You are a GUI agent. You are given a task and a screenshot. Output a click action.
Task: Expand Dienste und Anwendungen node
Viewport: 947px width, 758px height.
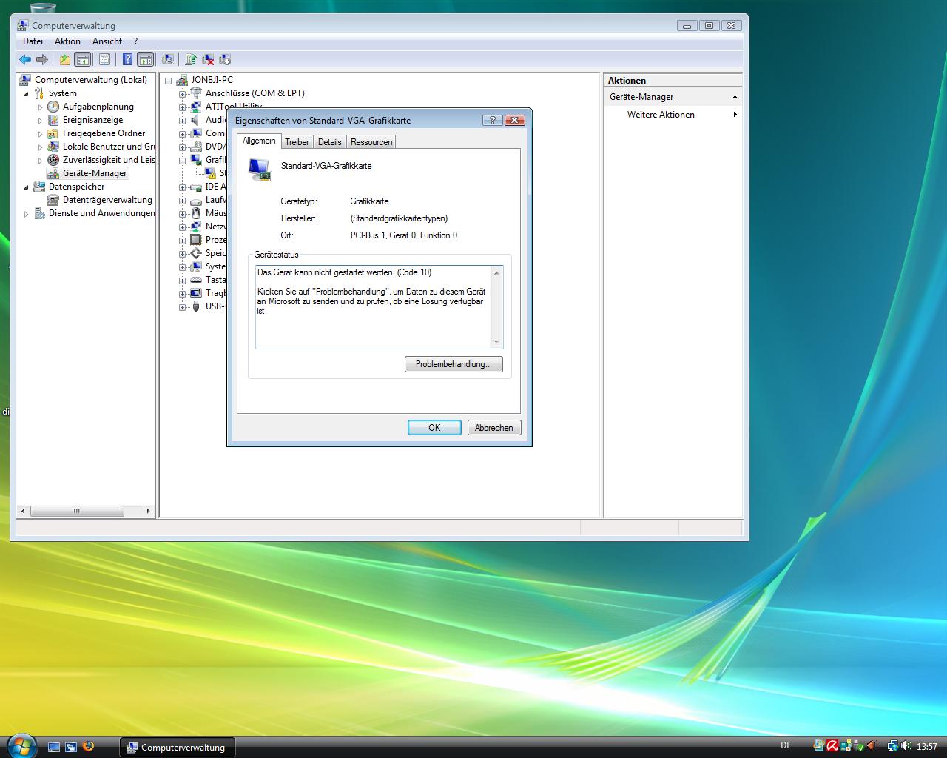tap(26, 214)
